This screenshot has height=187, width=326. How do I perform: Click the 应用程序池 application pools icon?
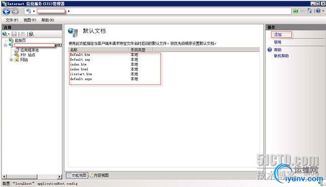17,50
